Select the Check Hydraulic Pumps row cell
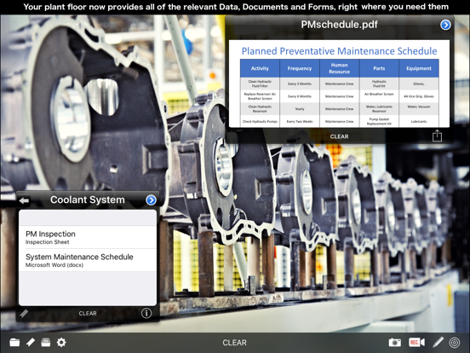This screenshot has height=353, width=470. tap(260, 121)
